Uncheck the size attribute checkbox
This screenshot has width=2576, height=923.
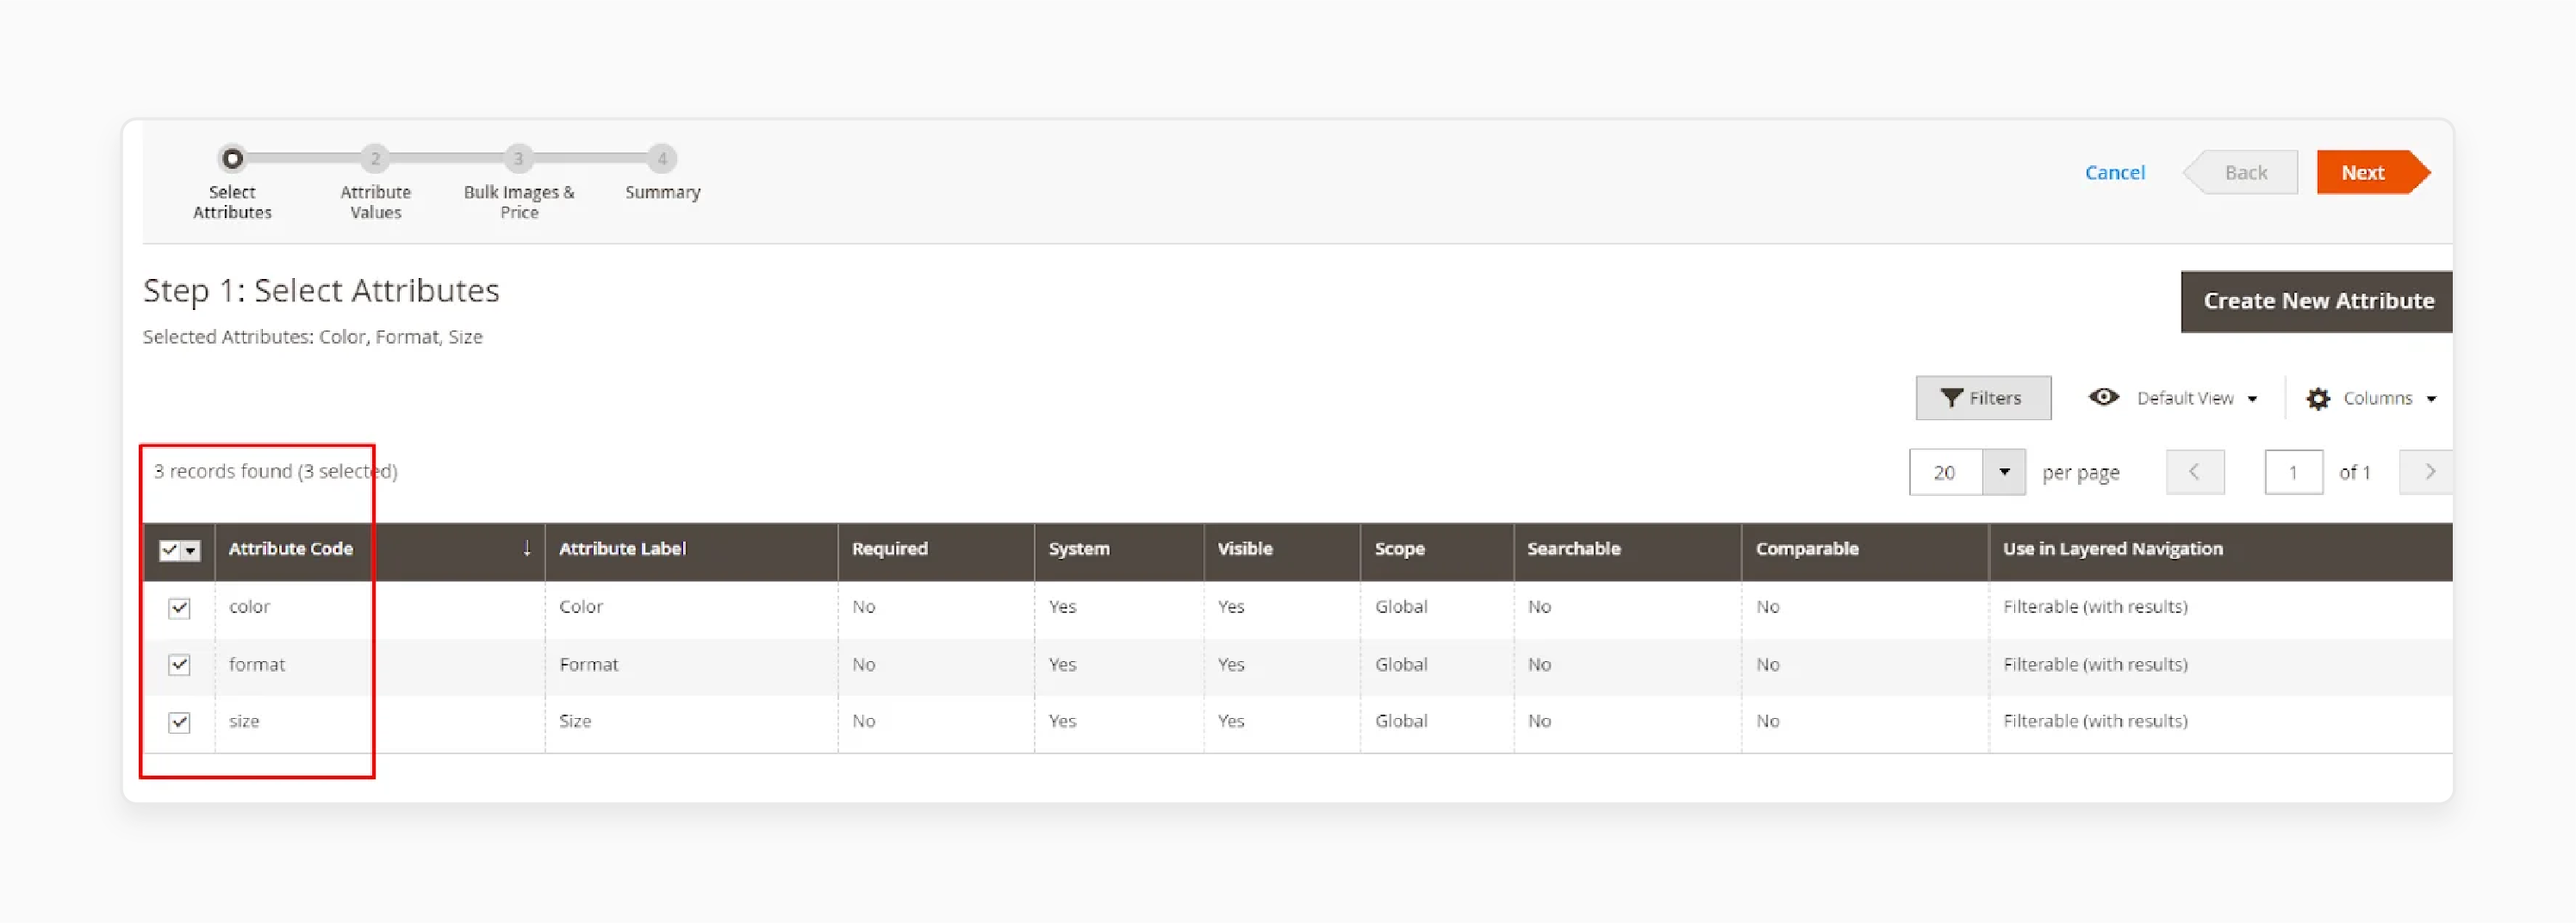click(x=179, y=722)
